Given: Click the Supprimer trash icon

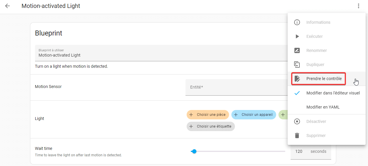Looking at the screenshot, I should pyautogui.click(x=297, y=135).
